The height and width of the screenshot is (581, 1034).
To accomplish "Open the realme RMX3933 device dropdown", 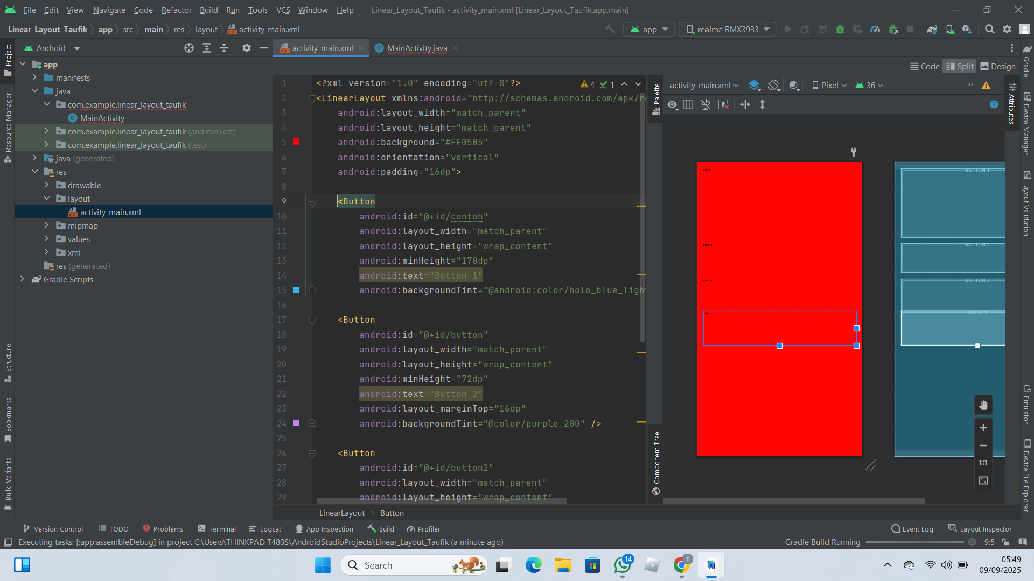I will (x=728, y=30).
